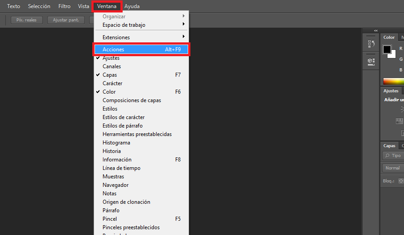The height and width of the screenshot is (235, 404).
Task: Choose Carácter from the menu
Action: pyautogui.click(x=141, y=83)
